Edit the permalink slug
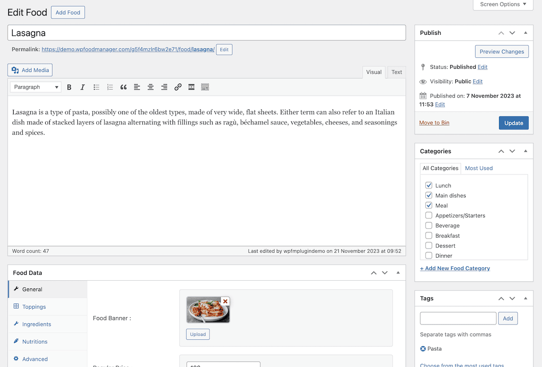The image size is (542, 367). 224,50
